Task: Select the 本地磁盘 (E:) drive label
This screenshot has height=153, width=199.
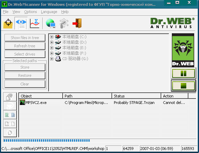Action: click(x=74, y=48)
